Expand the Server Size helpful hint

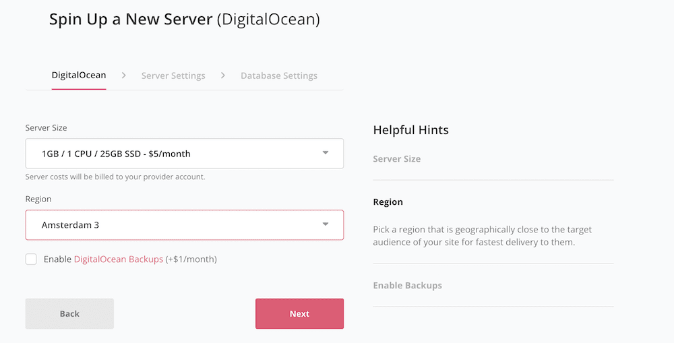[397, 158]
